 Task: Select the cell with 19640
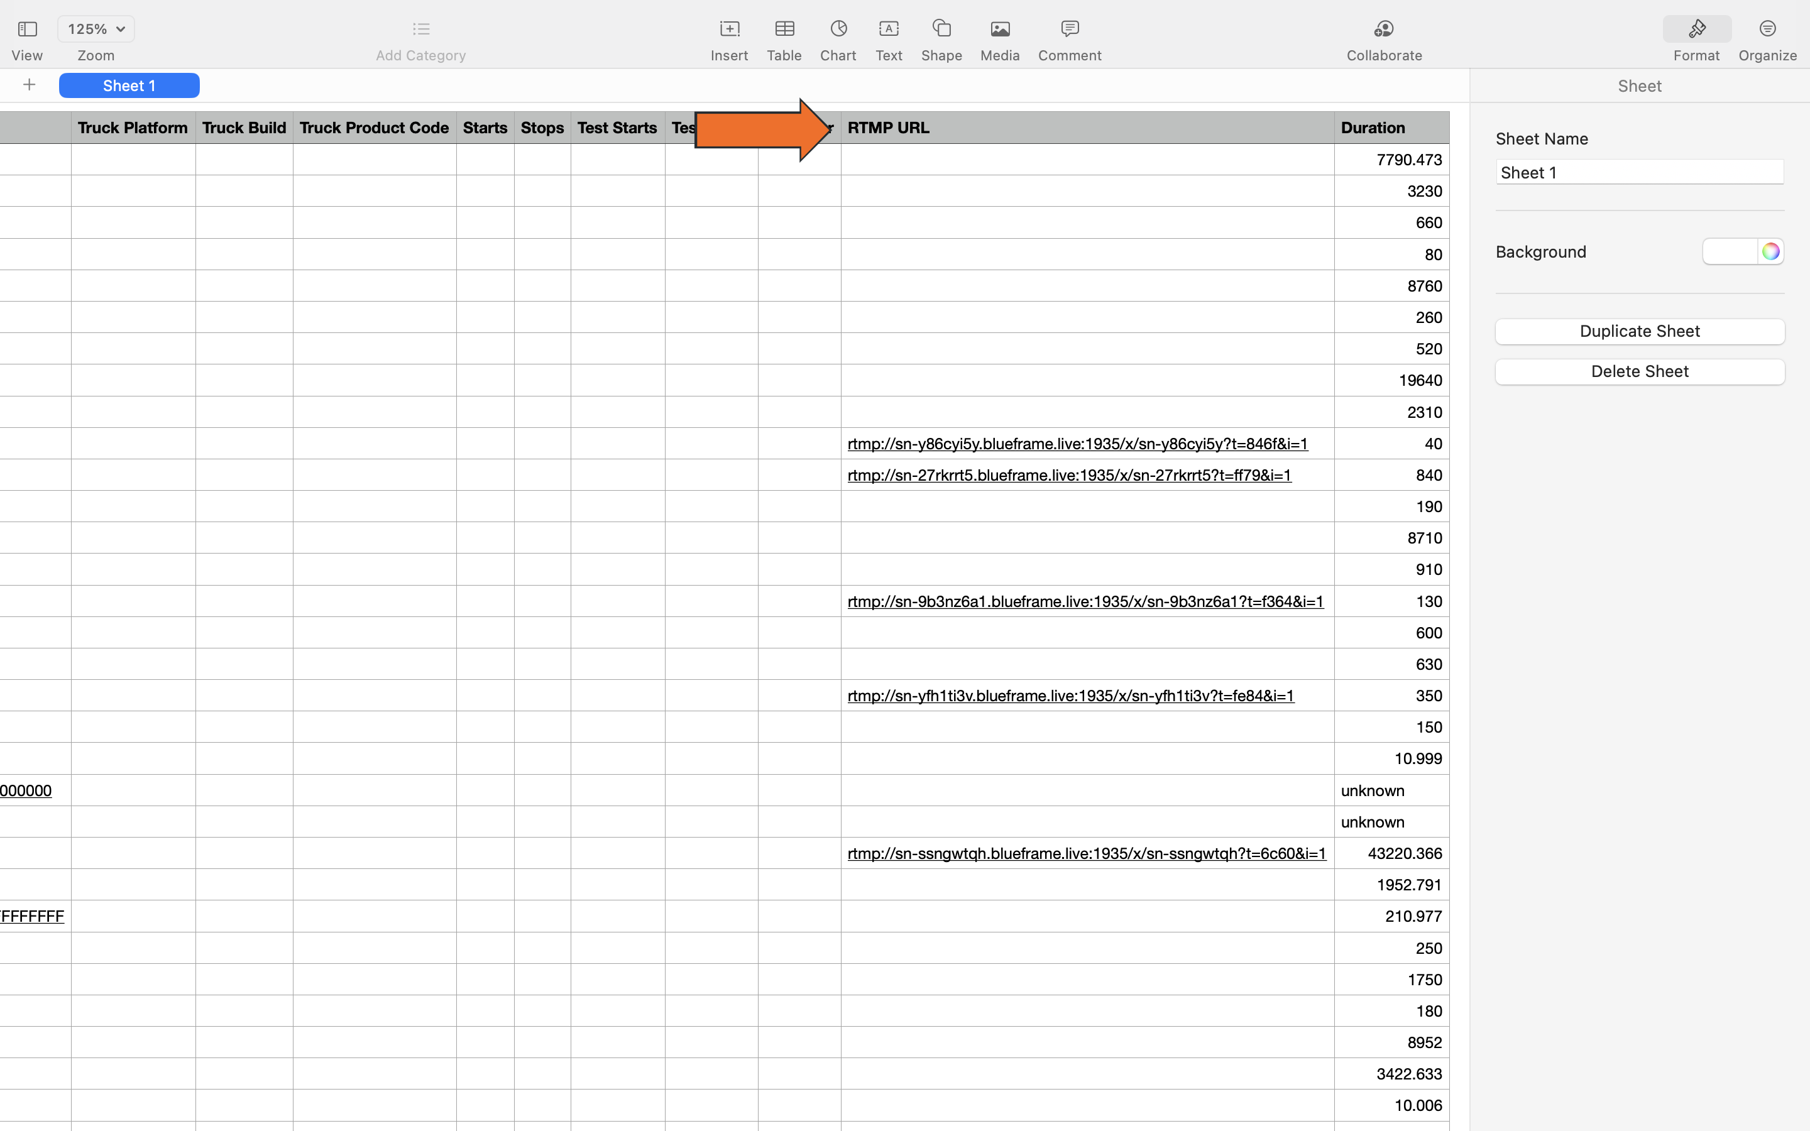click(x=1391, y=380)
